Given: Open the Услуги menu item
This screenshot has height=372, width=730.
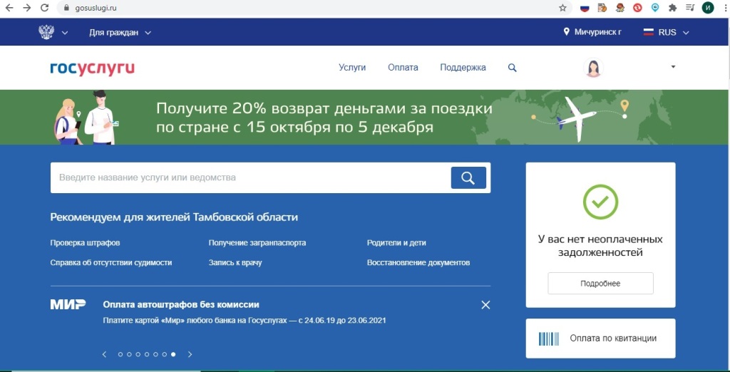Looking at the screenshot, I should tap(352, 68).
